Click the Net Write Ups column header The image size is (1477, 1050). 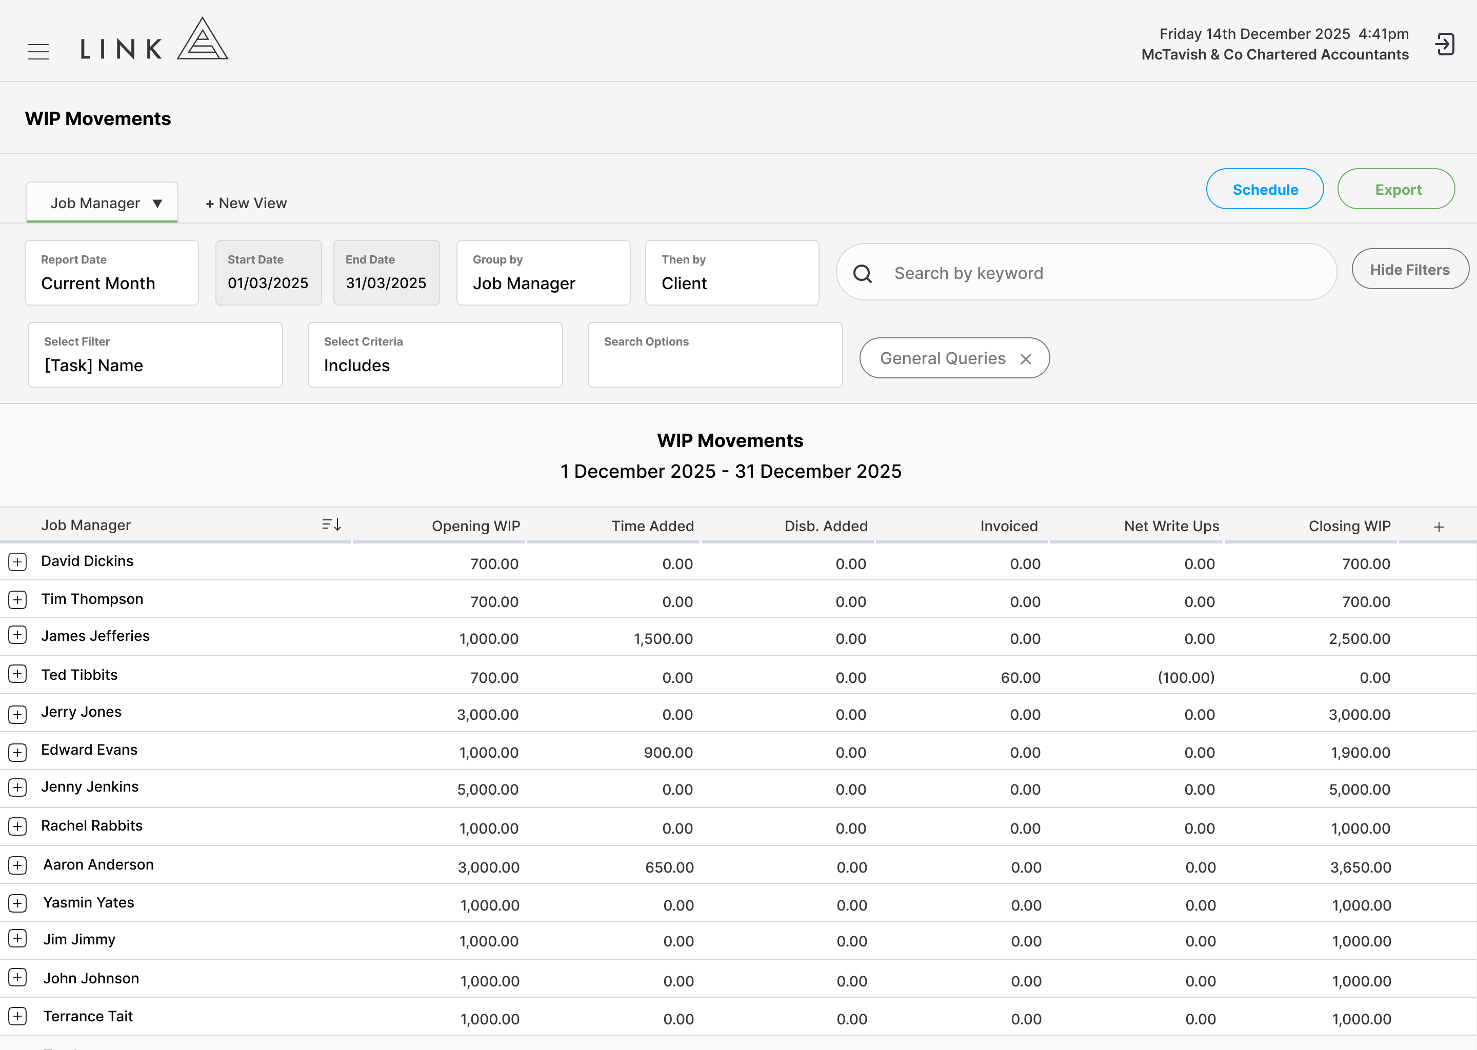click(1171, 527)
